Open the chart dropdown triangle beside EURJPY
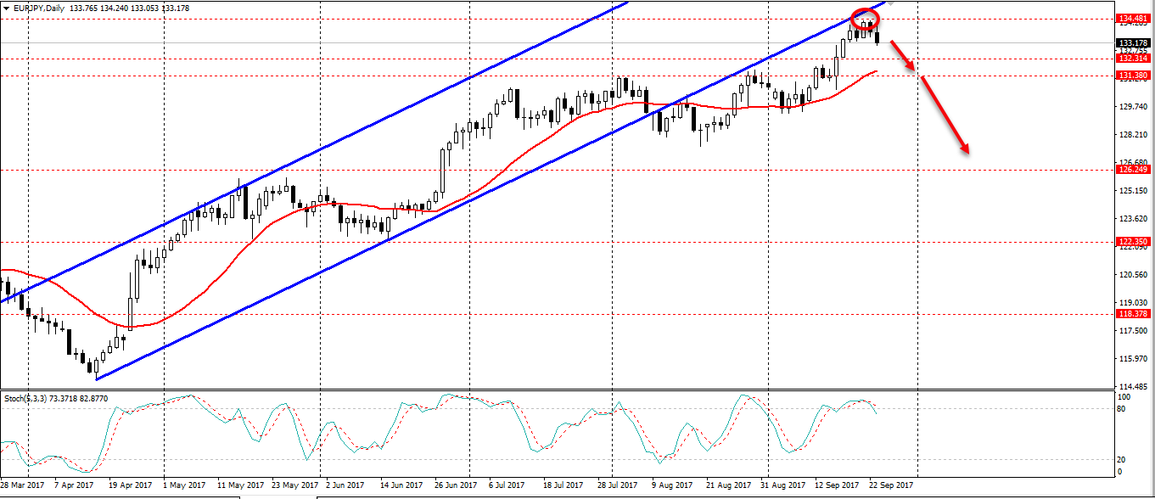Screen dimensions: 1155x499 click(x=6, y=8)
